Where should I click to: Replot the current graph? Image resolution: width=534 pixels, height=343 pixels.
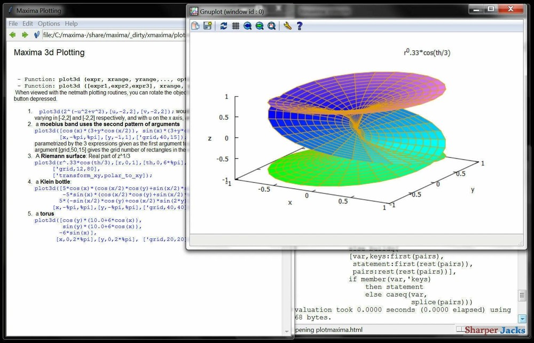(x=223, y=26)
